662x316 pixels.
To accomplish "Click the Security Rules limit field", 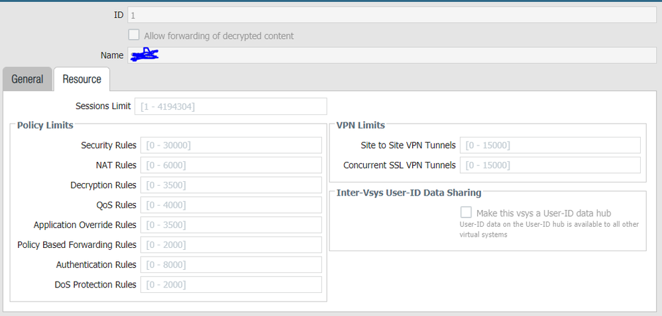I will [x=231, y=145].
